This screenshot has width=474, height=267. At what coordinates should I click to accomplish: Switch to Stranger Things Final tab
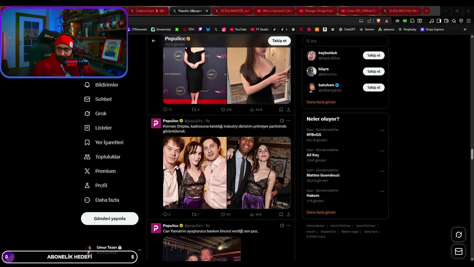tap(317, 11)
